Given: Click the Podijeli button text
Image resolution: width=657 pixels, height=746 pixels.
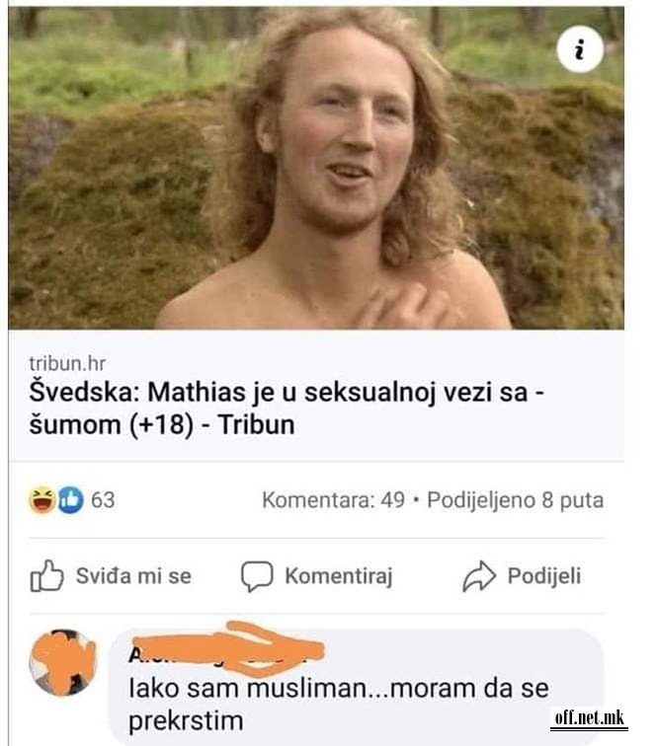Looking at the screenshot, I should [x=544, y=576].
